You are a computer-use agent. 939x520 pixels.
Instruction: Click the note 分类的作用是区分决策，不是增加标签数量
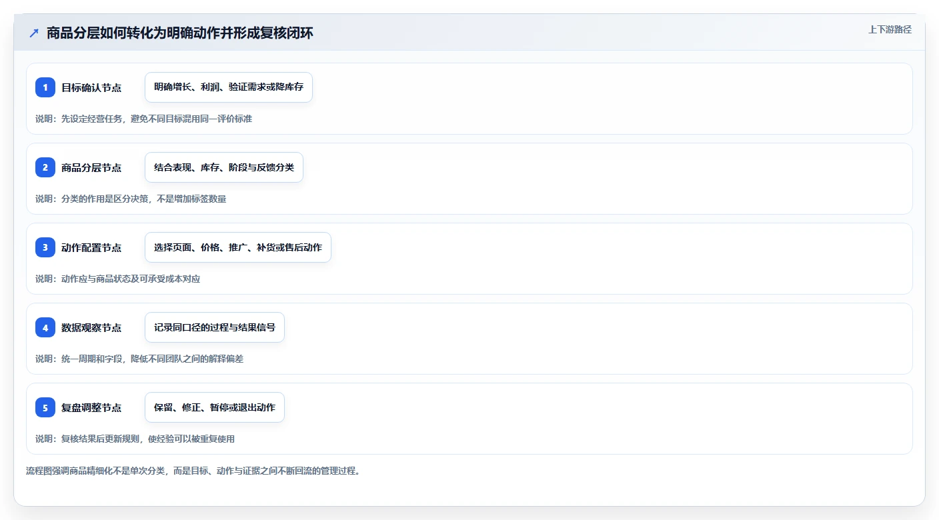point(143,199)
